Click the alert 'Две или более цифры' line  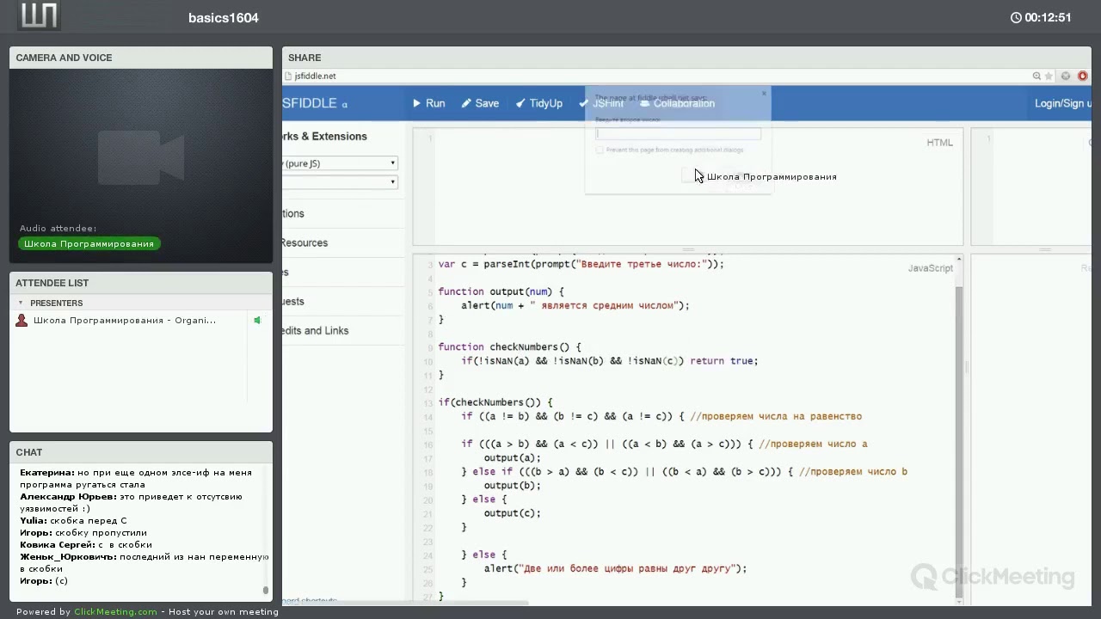pyautogui.click(x=615, y=568)
